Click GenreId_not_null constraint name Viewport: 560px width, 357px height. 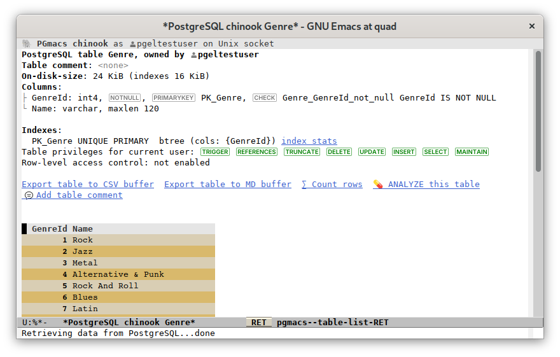(x=338, y=98)
